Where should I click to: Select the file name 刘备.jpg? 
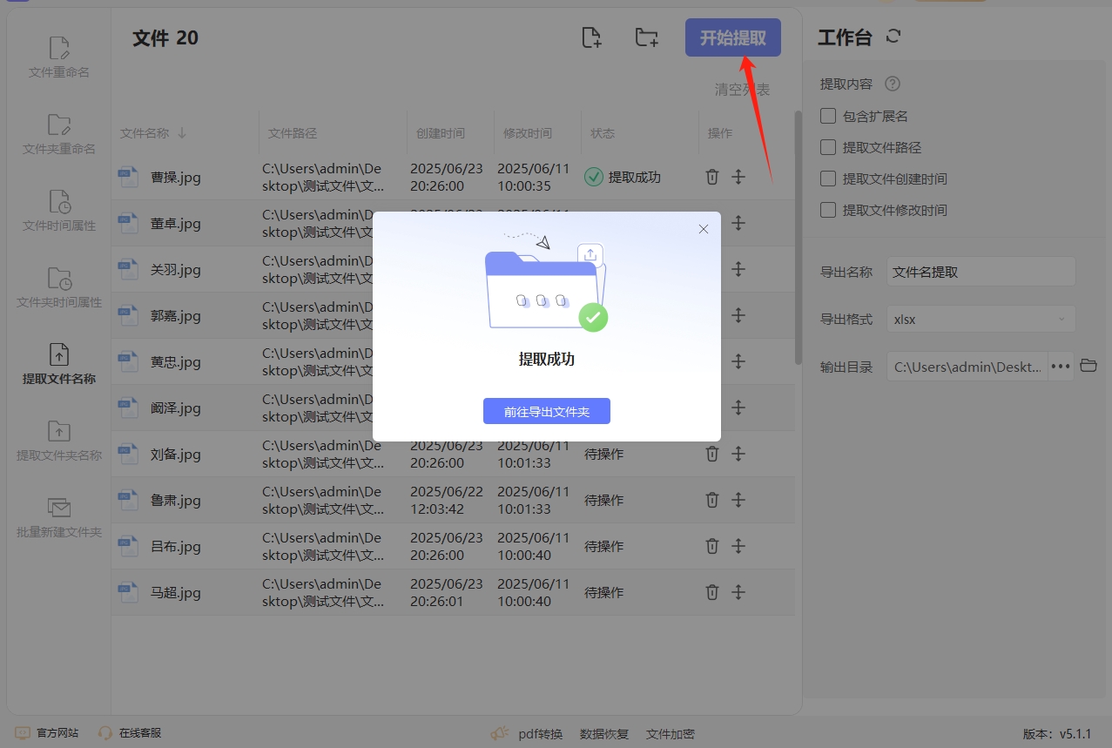[x=176, y=454]
